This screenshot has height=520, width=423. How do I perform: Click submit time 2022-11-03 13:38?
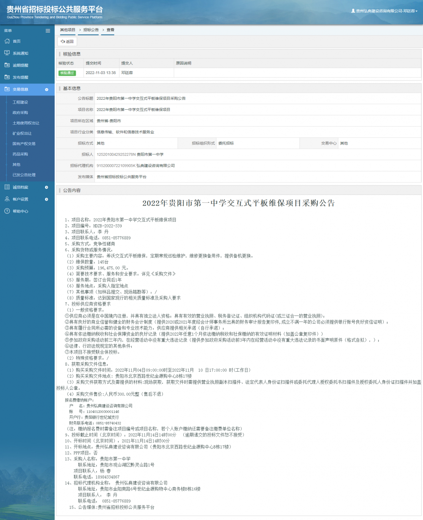(x=101, y=73)
